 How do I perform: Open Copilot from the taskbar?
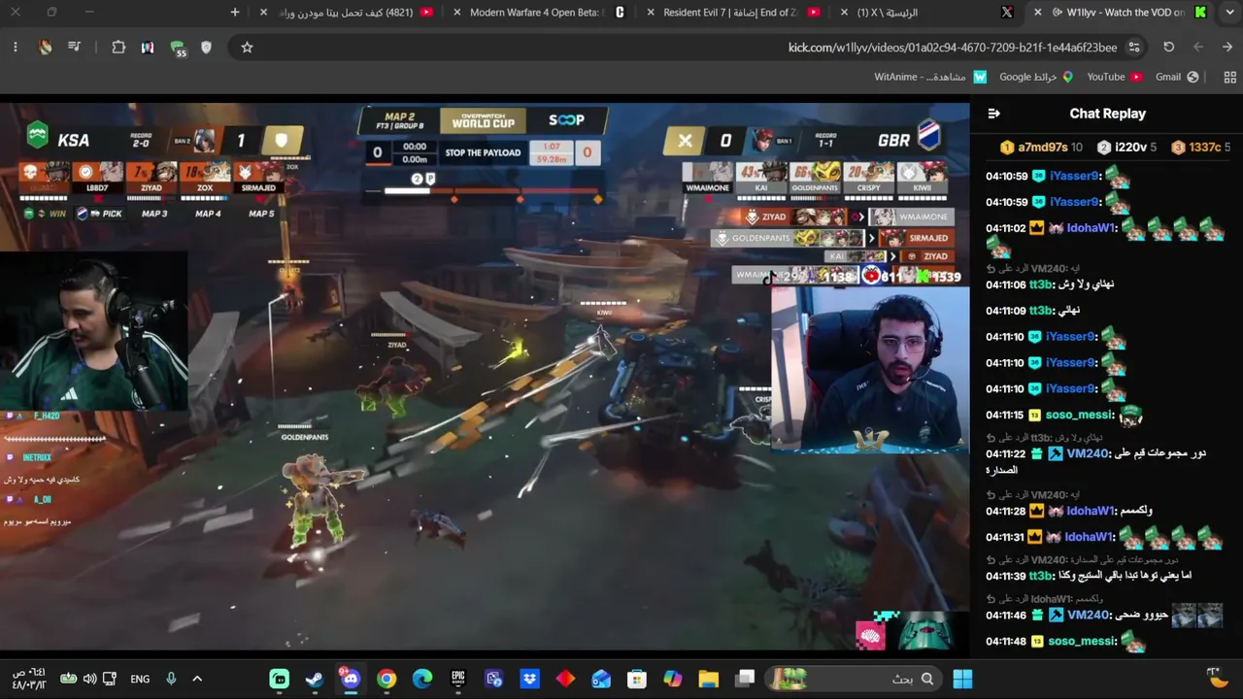[x=673, y=679]
